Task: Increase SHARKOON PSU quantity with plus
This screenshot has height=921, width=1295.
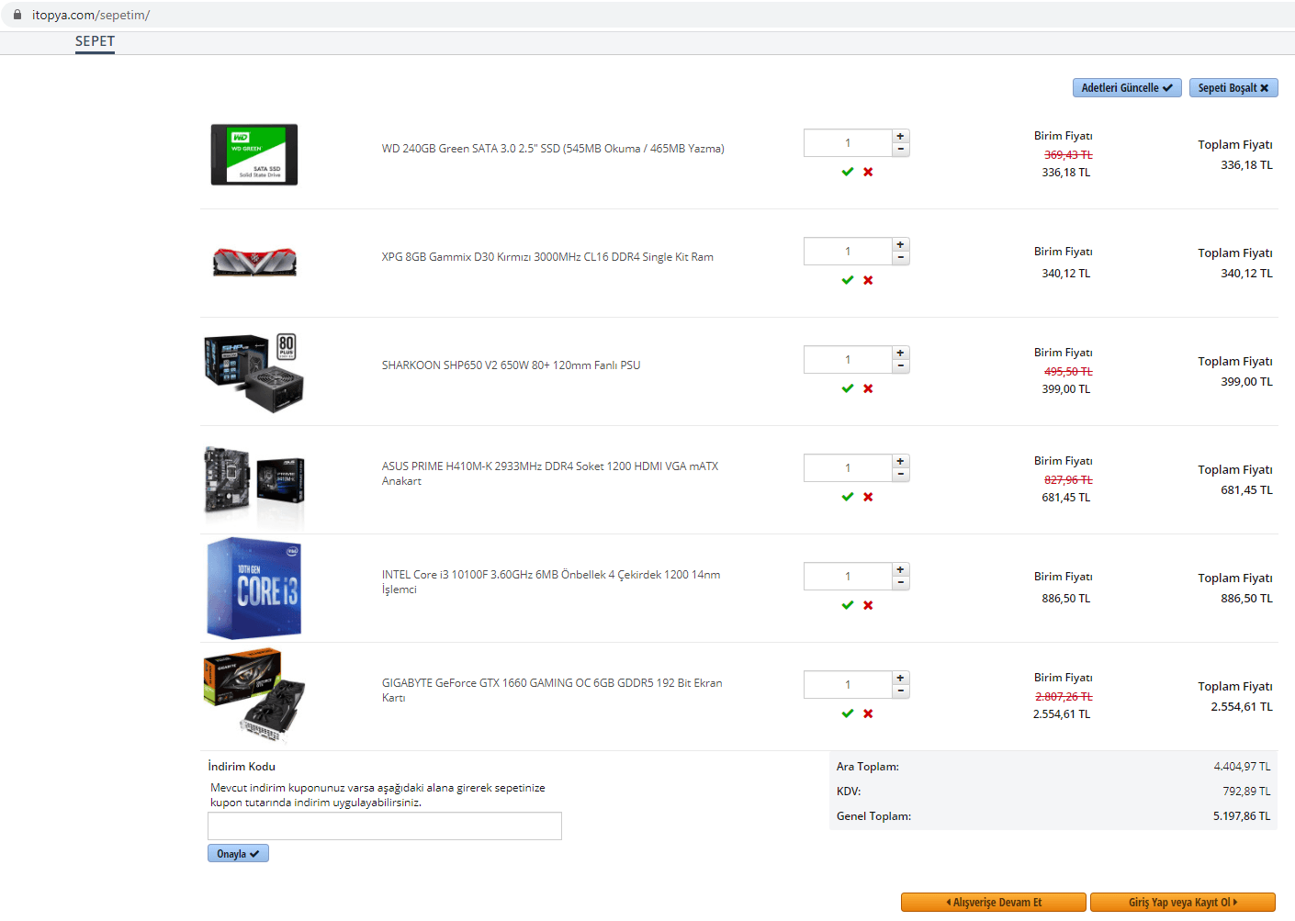Action: pos(901,353)
